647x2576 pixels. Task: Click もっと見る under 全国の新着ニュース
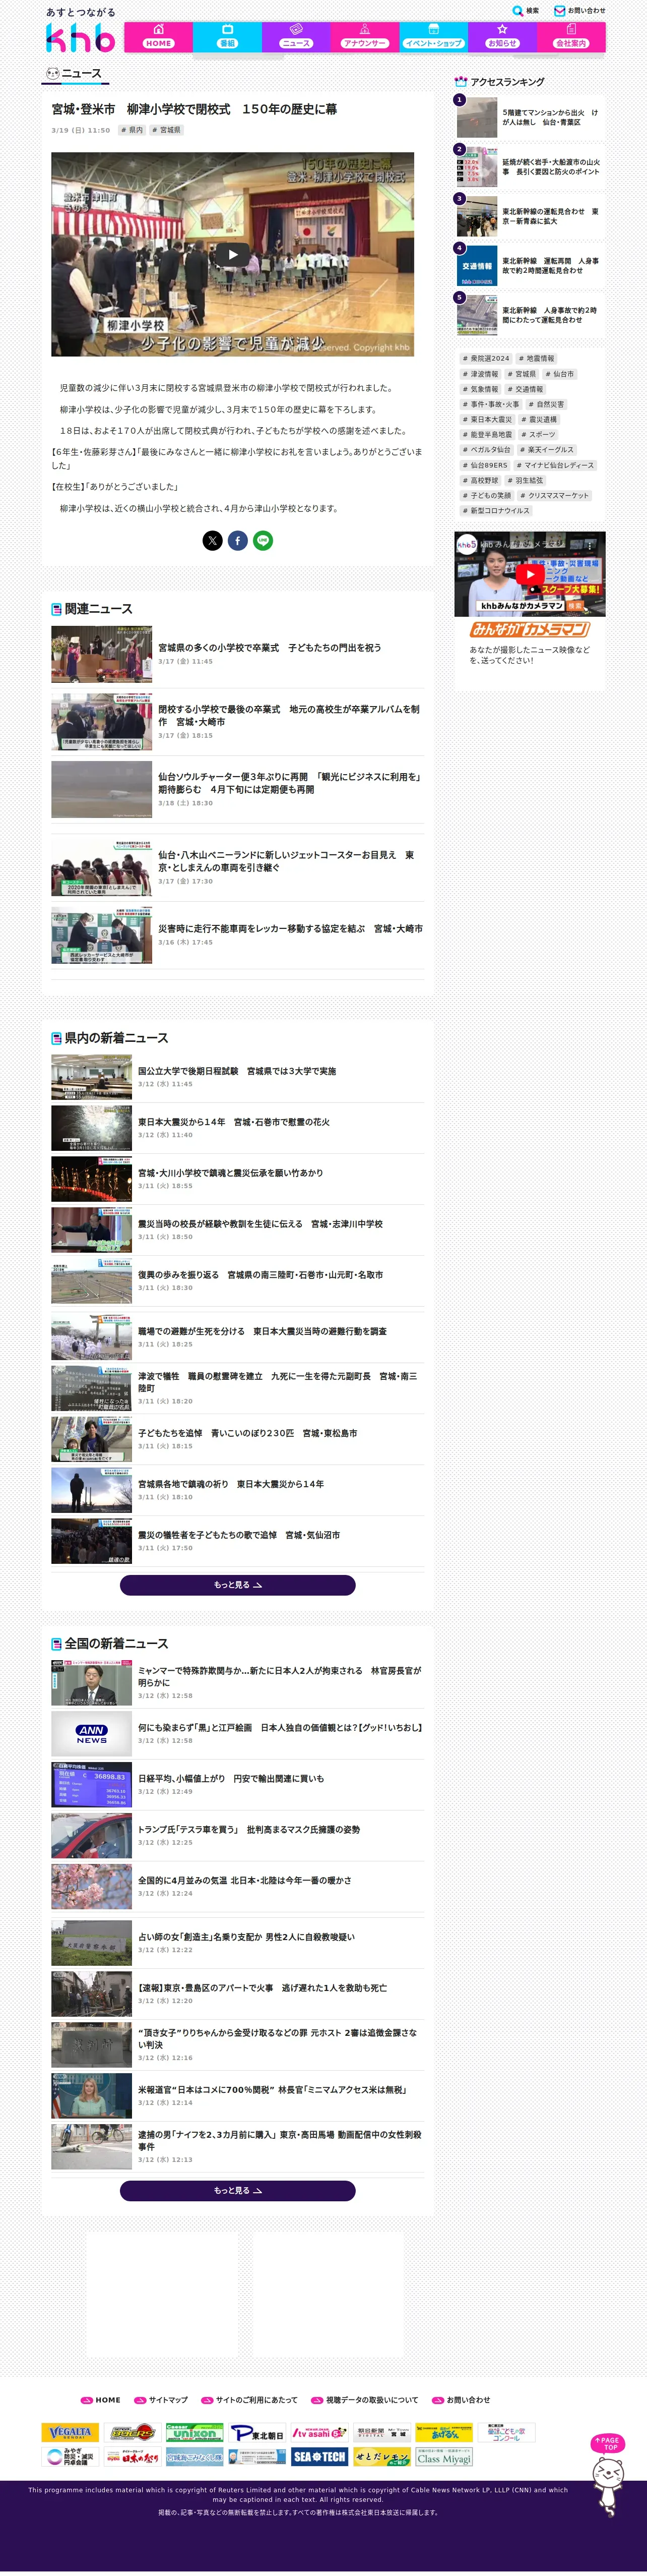click(x=238, y=2190)
